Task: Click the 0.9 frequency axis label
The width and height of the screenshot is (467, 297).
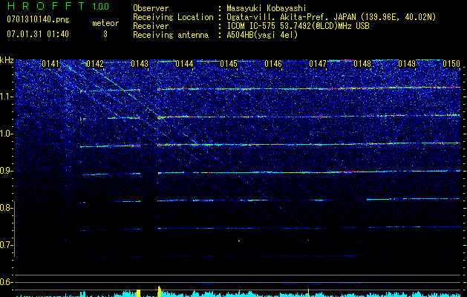Action: pos(7,171)
